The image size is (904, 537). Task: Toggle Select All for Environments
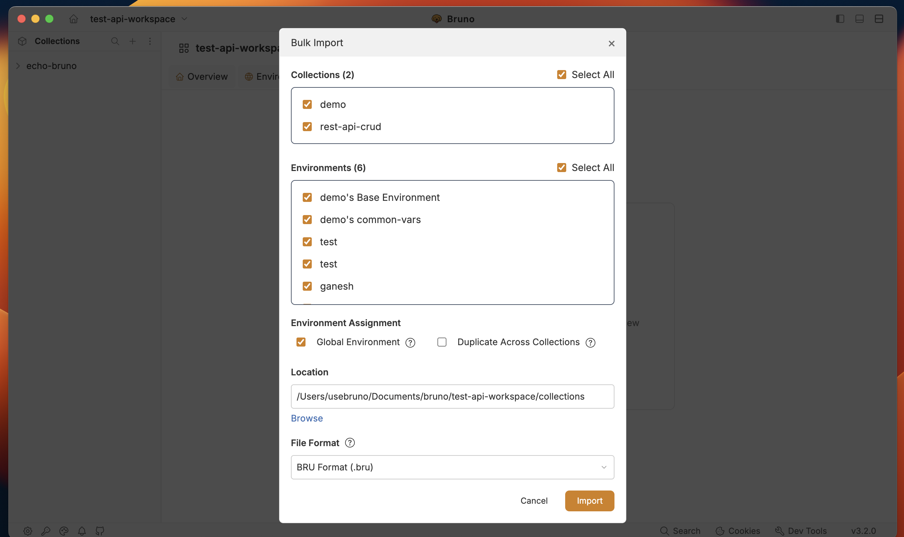click(561, 168)
